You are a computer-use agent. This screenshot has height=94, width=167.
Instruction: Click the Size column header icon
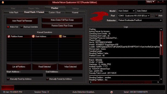[61, 36]
